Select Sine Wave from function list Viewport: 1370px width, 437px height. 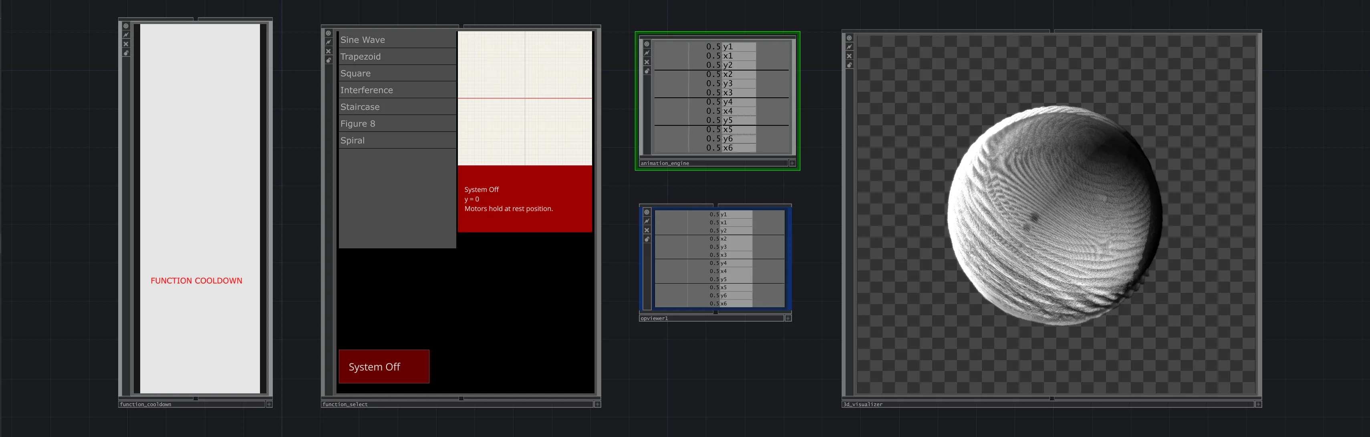click(397, 40)
